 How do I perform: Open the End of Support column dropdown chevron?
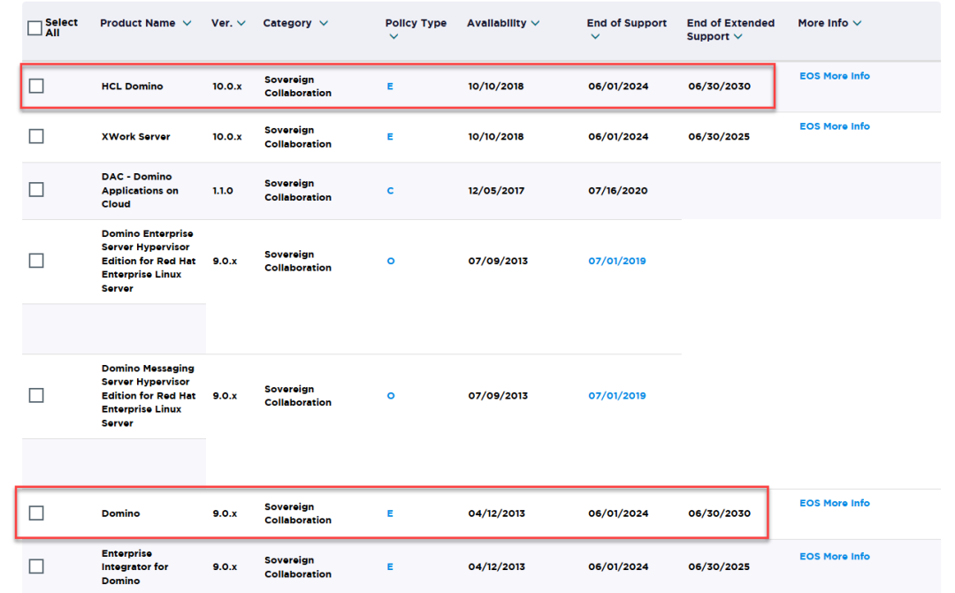[595, 36]
